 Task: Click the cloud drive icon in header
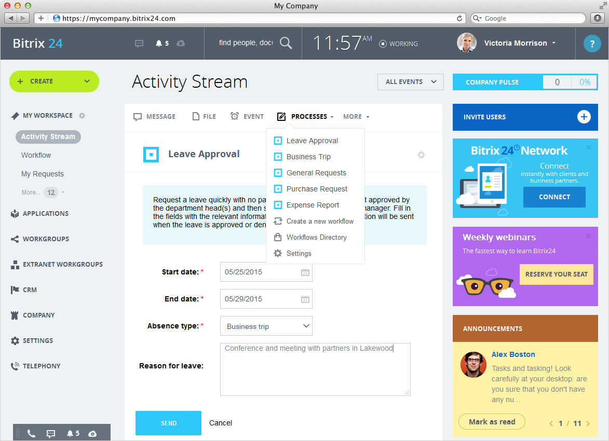(181, 44)
